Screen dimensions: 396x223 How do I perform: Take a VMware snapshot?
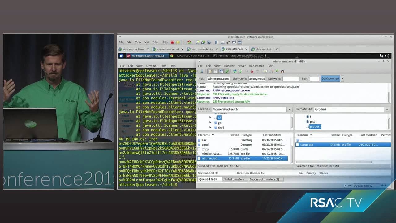coord(197,42)
